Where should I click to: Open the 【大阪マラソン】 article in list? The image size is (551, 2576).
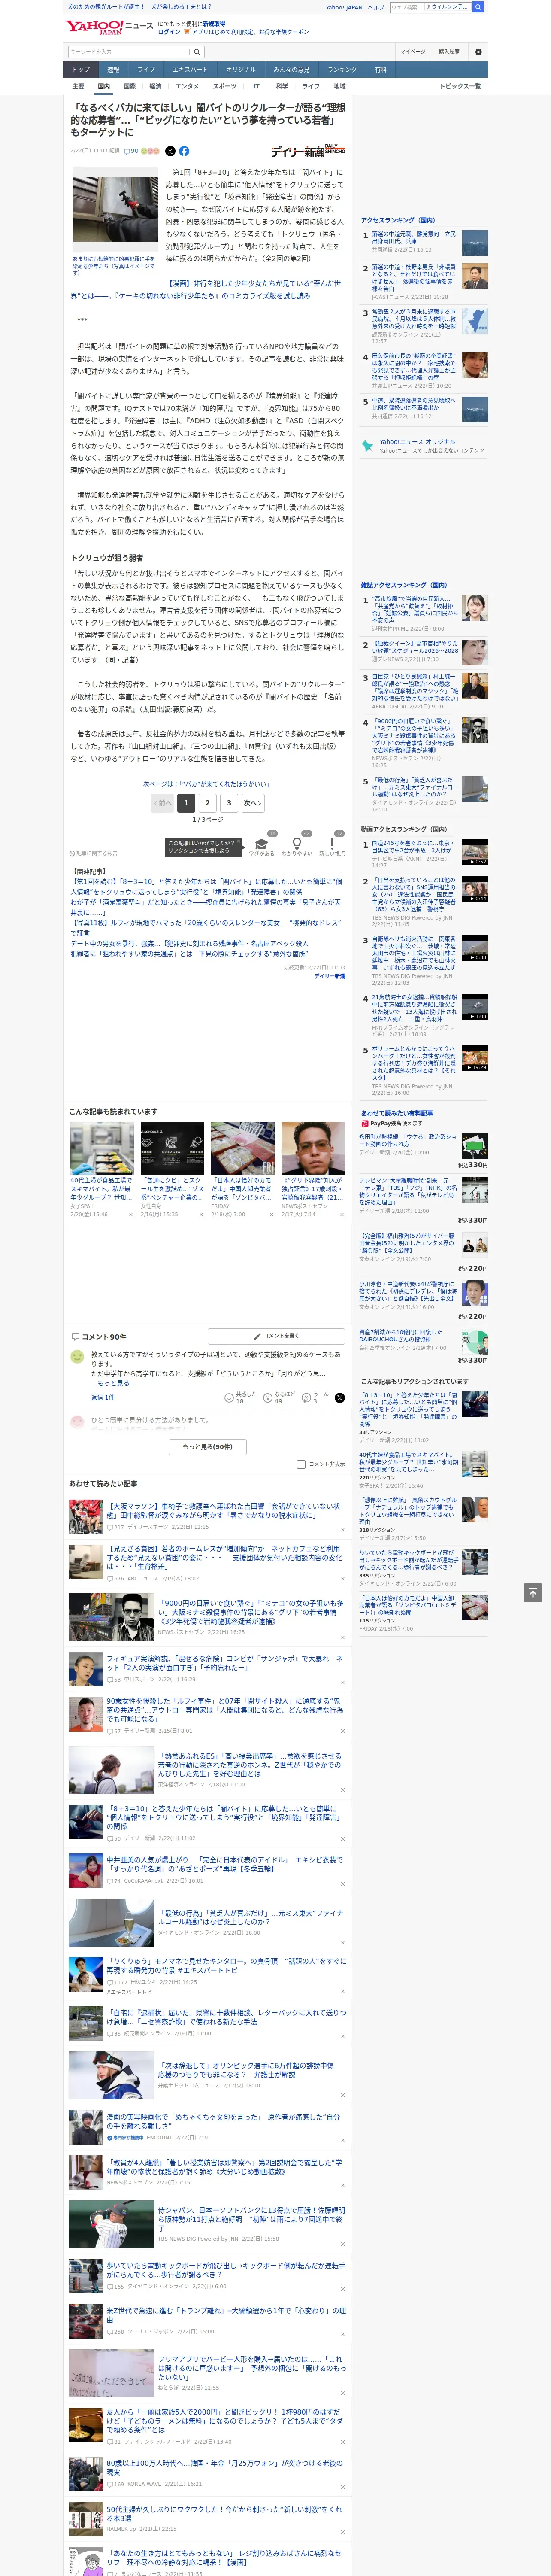coord(224,1510)
